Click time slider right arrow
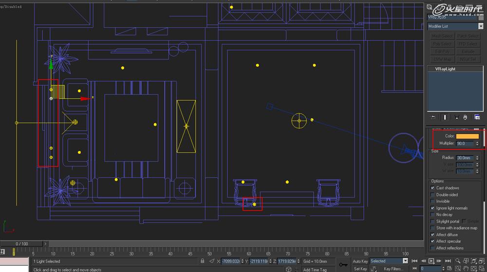Image resolution: width=487 pixels, height=272 pixels. coord(45,244)
